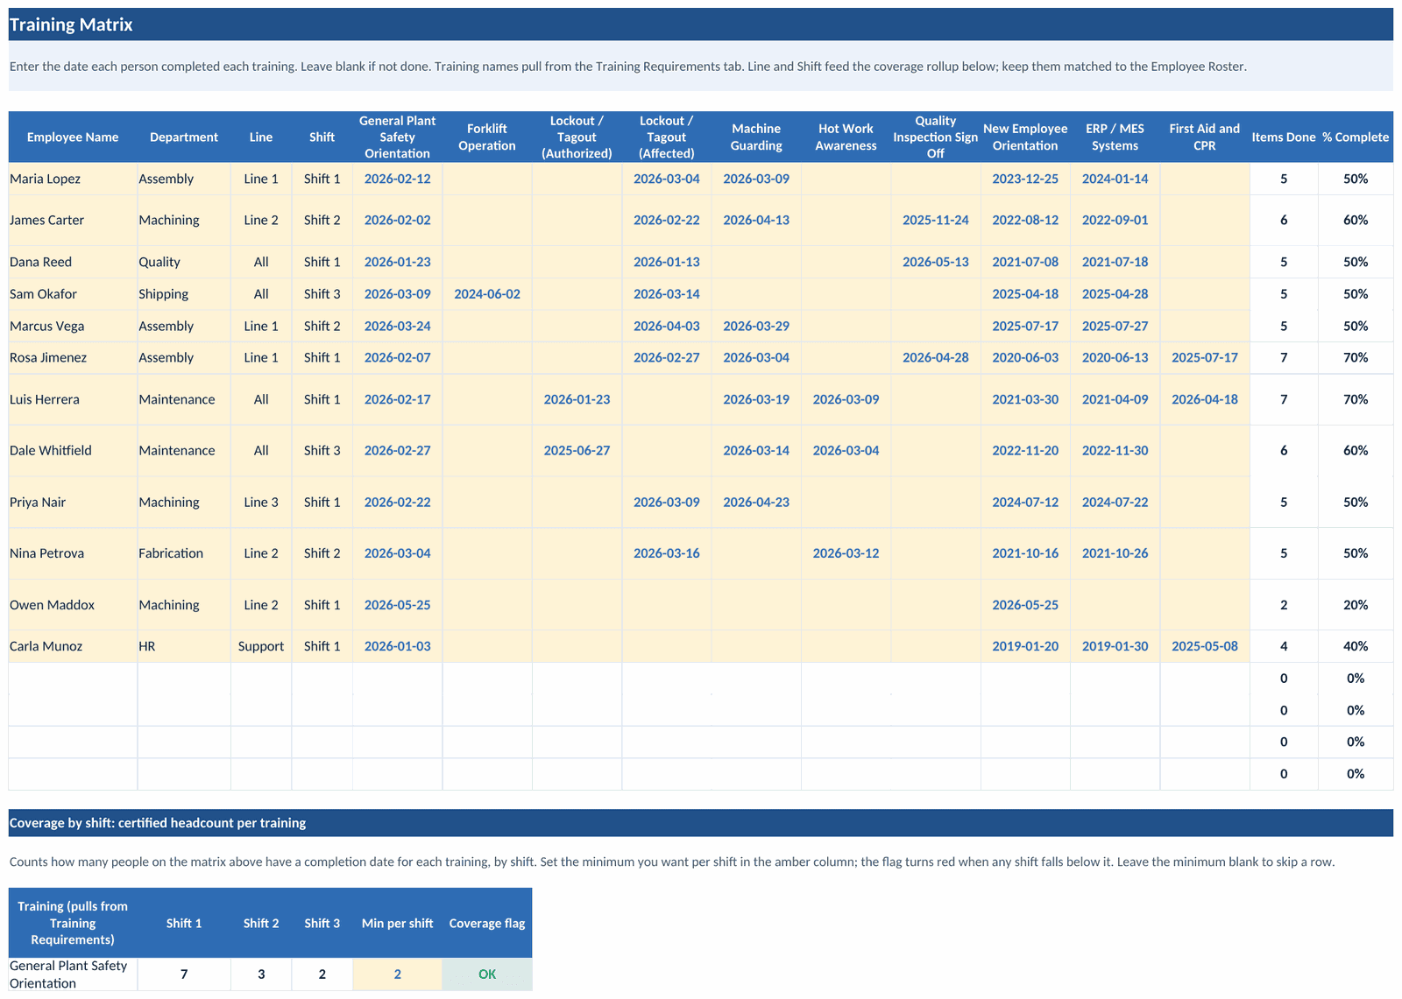Select the Shift 2 coverage count 3

click(261, 974)
